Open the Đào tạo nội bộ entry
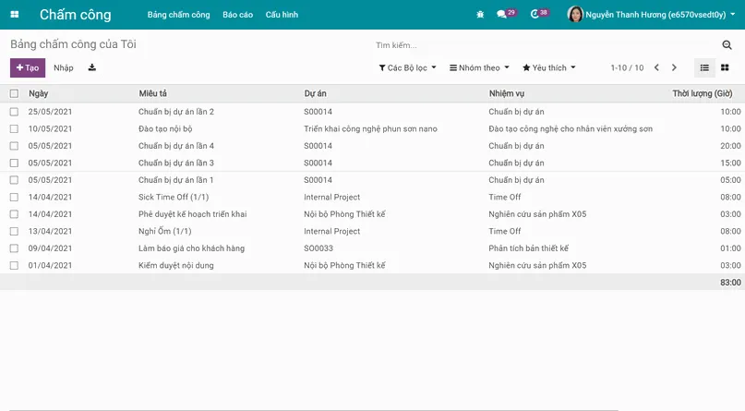Screen dimensions: 745x411 [x=165, y=128]
